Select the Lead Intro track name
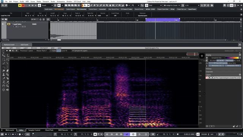The height and width of the screenshot is (137, 243). coord(17,24)
